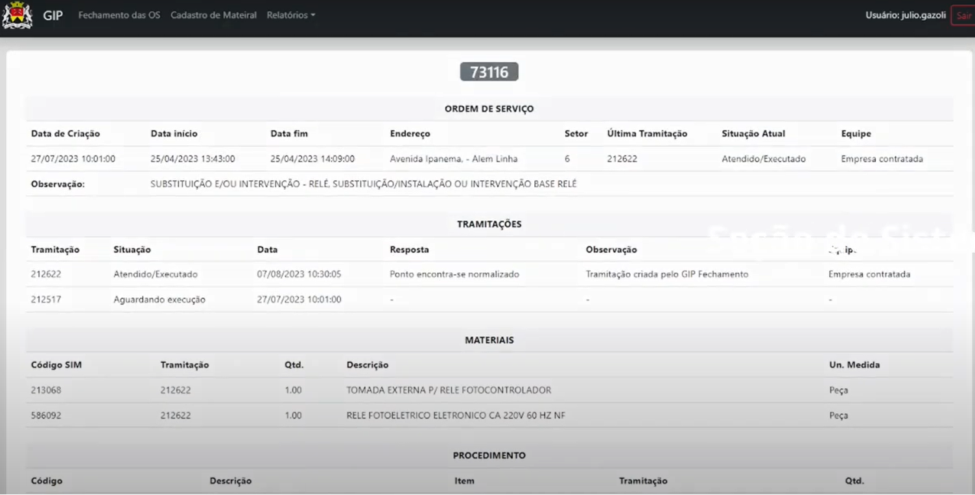Click the Última Tramitação value 212622

tap(623, 159)
